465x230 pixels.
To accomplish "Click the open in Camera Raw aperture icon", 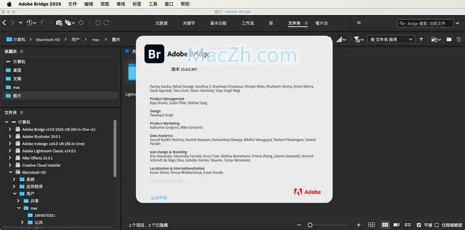I will click(x=81, y=23).
